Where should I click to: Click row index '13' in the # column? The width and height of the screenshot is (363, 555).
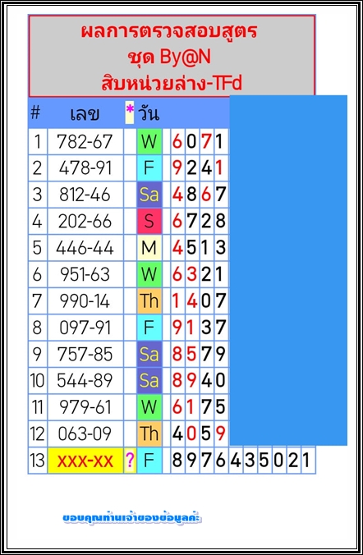(x=38, y=461)
